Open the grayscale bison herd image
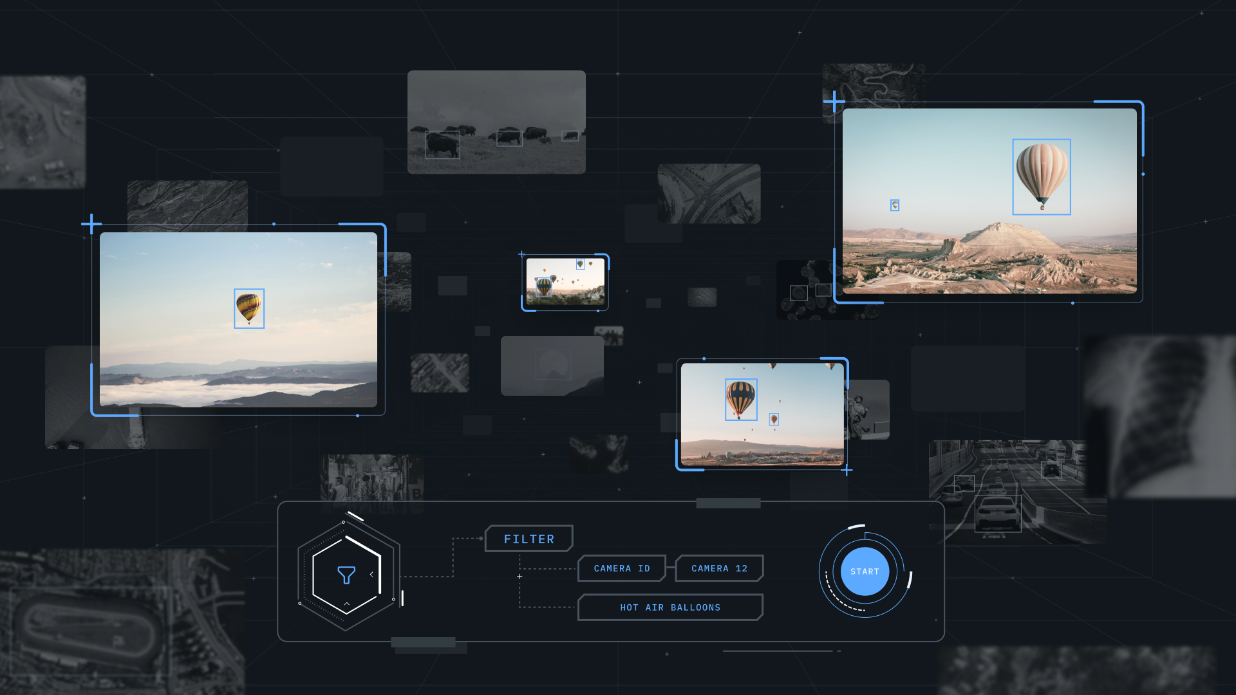The height and width of the screenshot is (695, 1236). pos(496,122)
